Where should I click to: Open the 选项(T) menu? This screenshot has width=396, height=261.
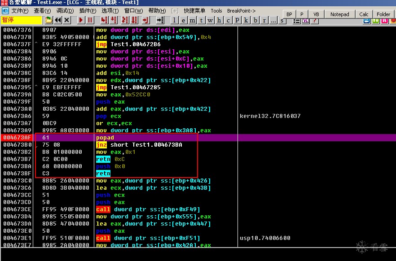110,11
